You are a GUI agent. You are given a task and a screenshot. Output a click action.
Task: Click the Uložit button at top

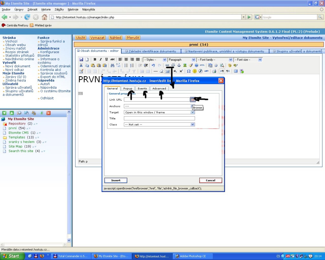81,37
